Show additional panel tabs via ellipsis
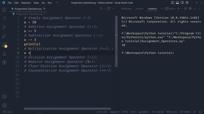Screen dimensions: 204x114 [x=162, y=9]
